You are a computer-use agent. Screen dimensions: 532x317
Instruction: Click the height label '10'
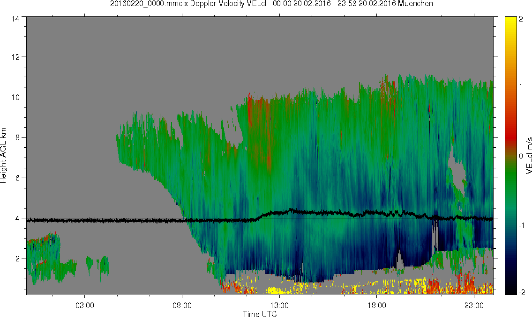[15, 97]
